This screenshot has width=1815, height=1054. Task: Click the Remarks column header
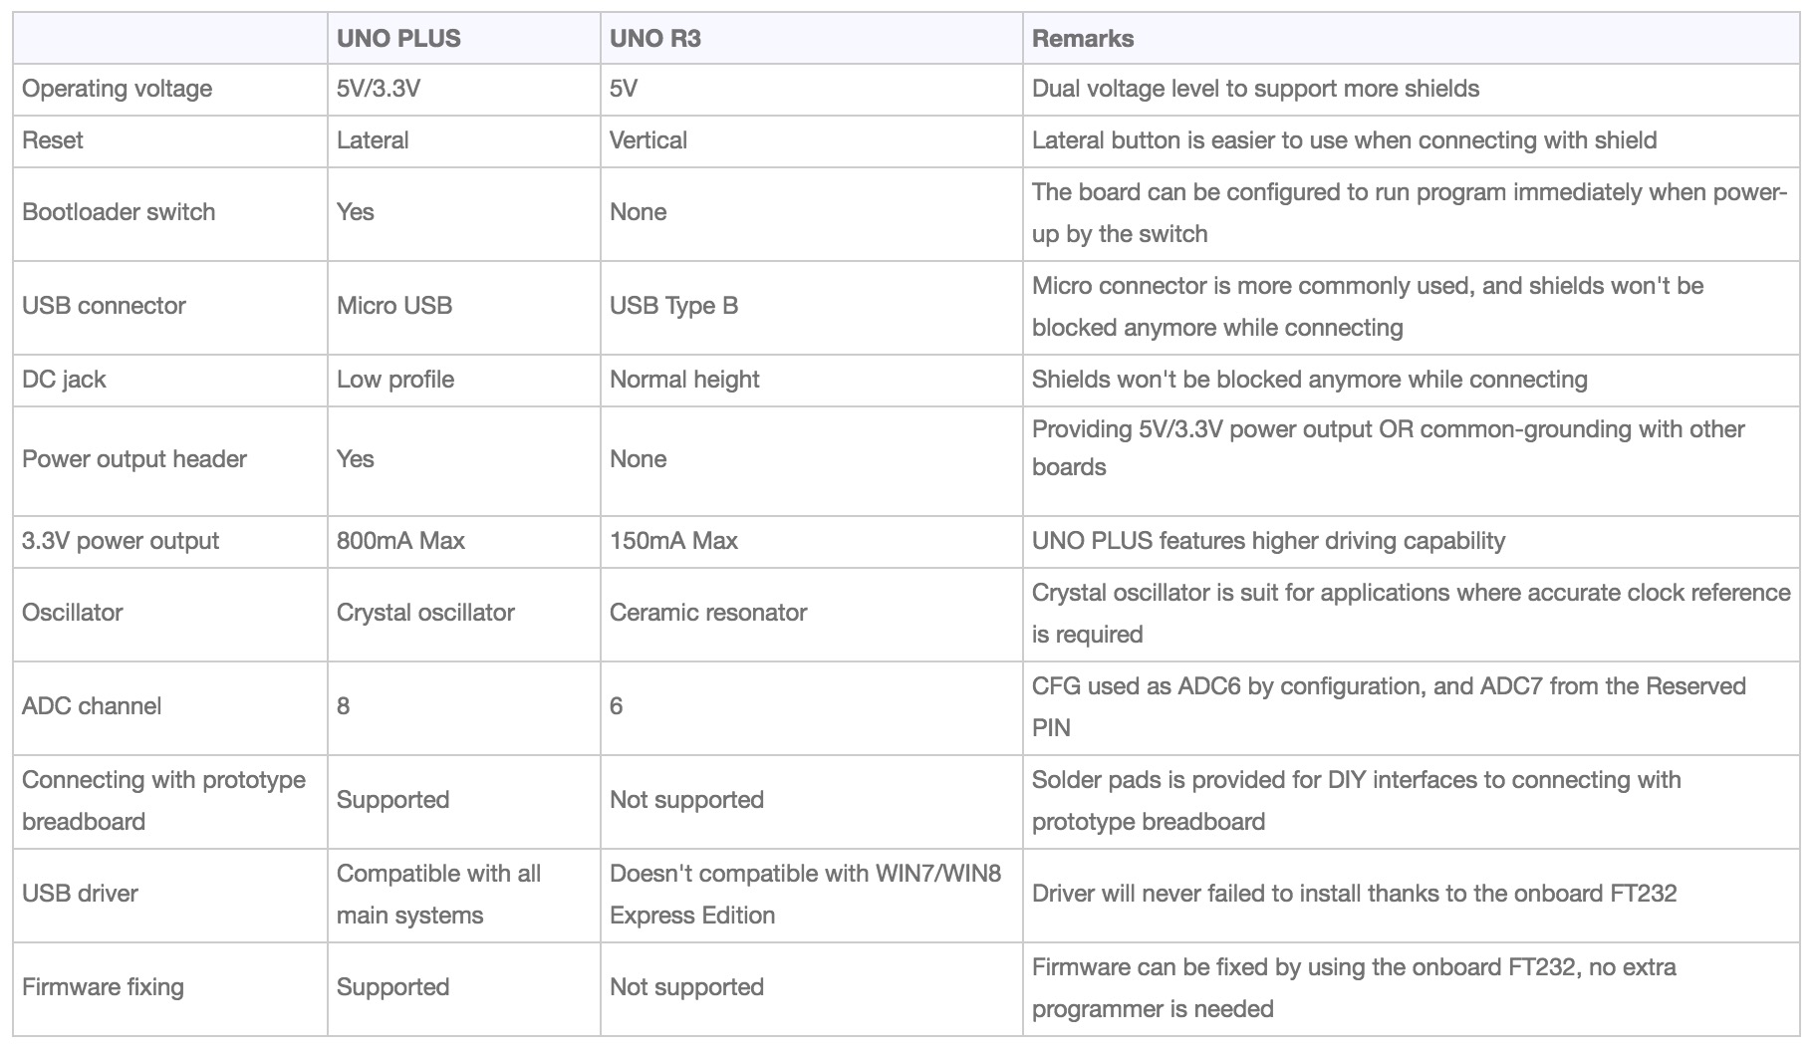tap(1082, 39)
